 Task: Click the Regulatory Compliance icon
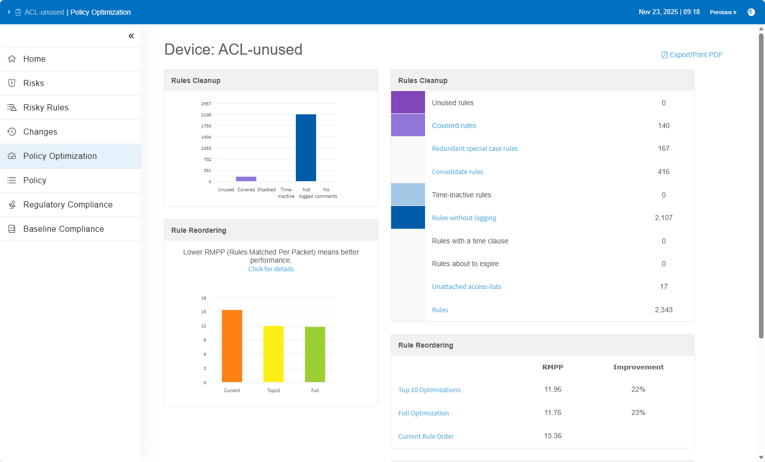12,204
